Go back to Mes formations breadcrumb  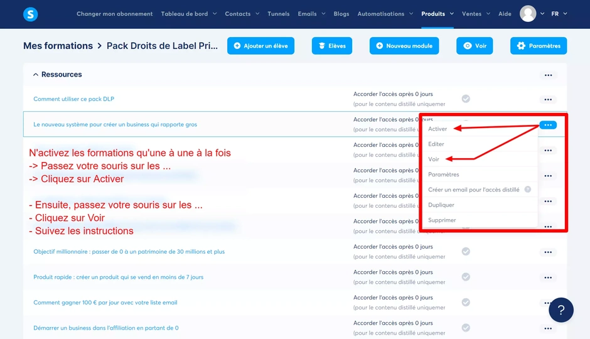point(58,46)
